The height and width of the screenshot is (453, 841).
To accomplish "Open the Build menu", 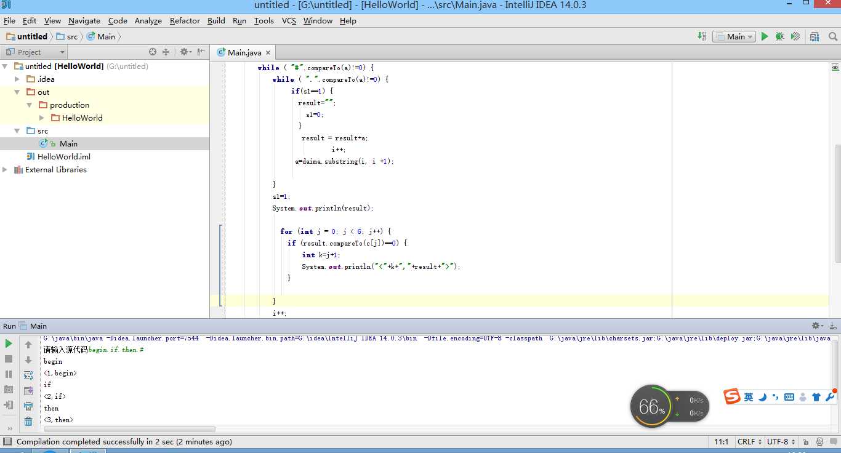I will (216, 20).
